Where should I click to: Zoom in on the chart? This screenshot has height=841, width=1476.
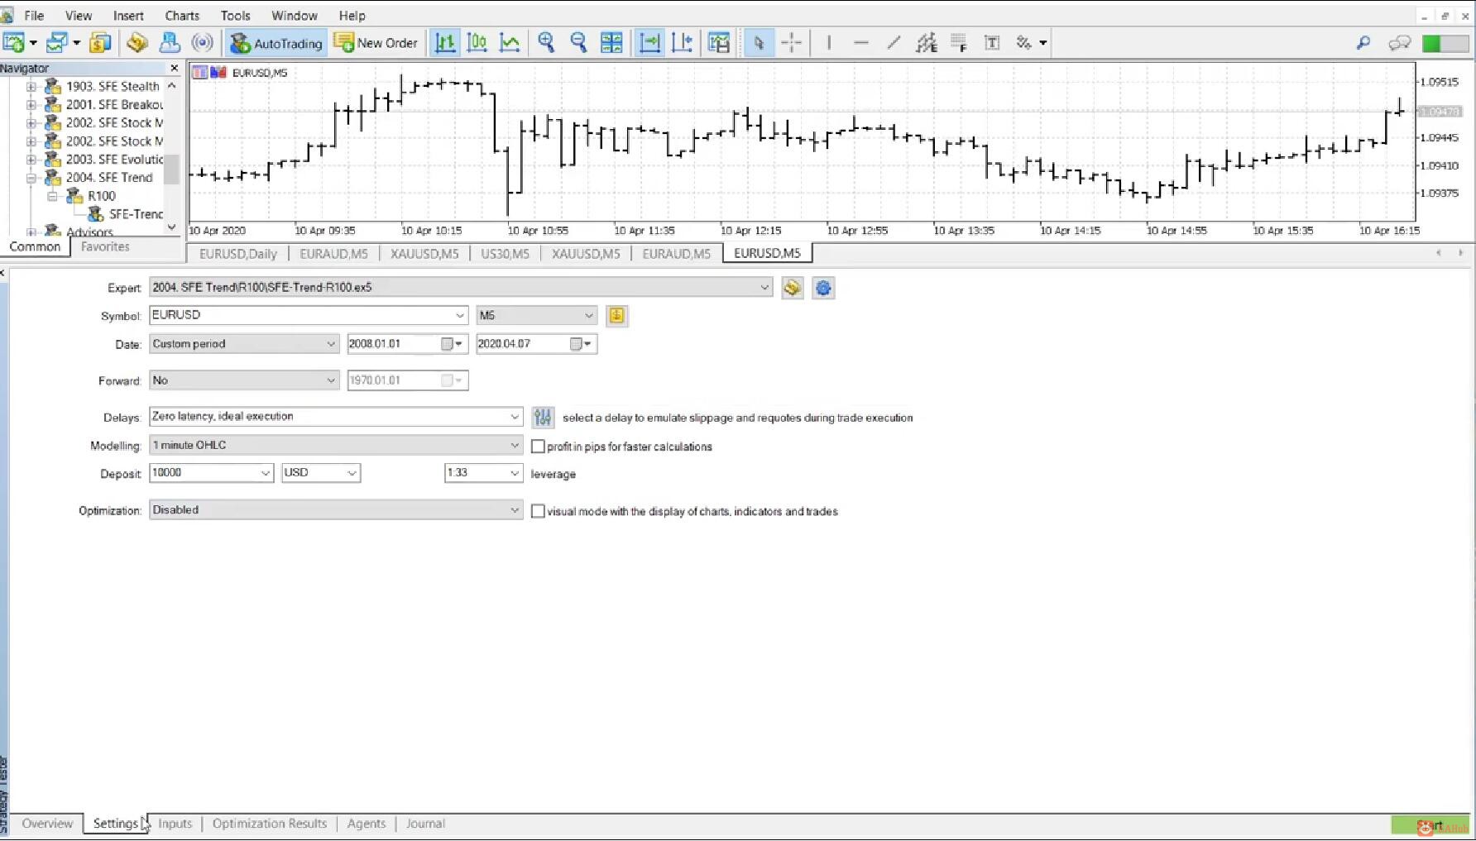point(546,43)
